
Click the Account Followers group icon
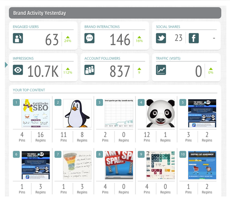[x=90, y=70]
